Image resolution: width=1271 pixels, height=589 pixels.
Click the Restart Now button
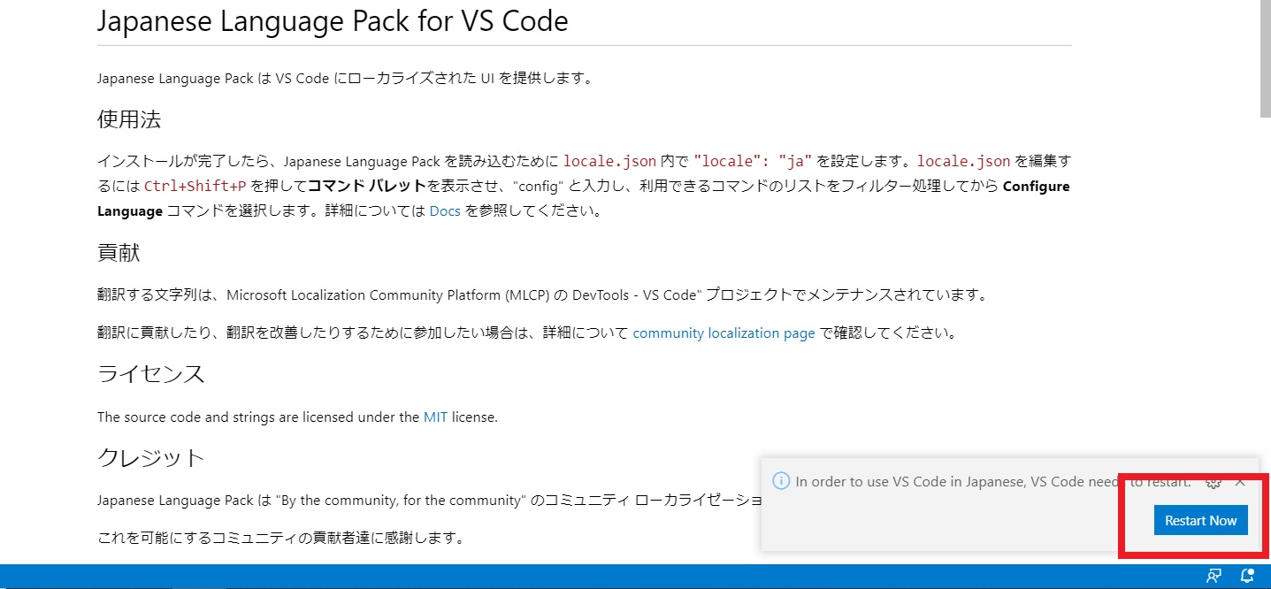1200,521
